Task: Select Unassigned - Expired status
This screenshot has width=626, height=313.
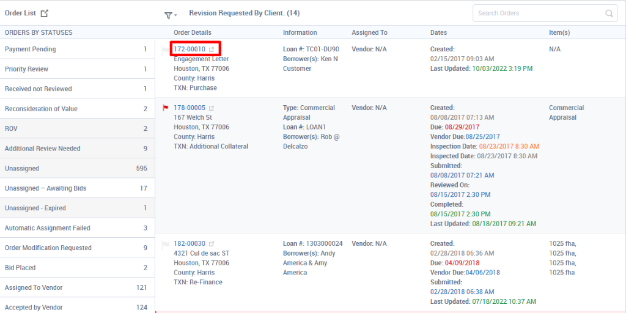Action: (x=77, y=208)
